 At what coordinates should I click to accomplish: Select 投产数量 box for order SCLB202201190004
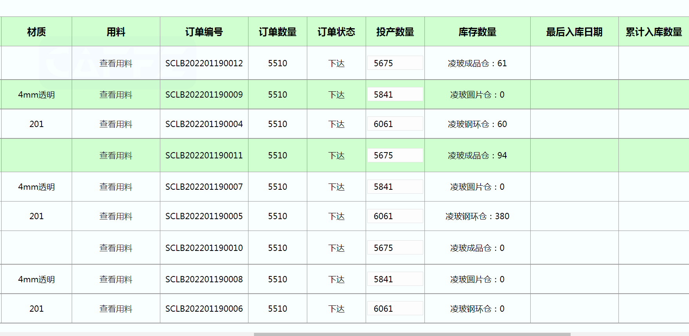tap(395, 124)
